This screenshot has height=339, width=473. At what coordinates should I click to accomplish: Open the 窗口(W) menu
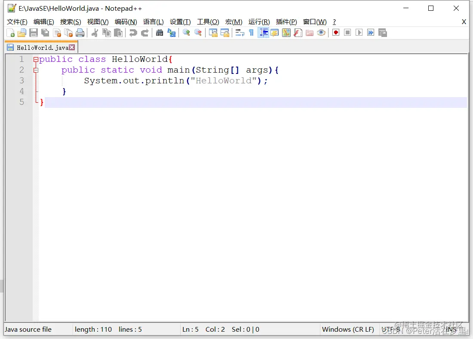[315, 21]
